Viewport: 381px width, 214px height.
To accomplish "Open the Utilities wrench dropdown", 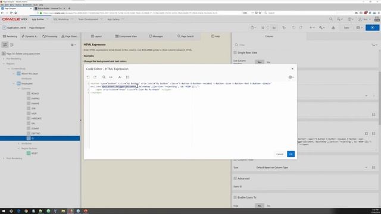I will coord(322,28).
